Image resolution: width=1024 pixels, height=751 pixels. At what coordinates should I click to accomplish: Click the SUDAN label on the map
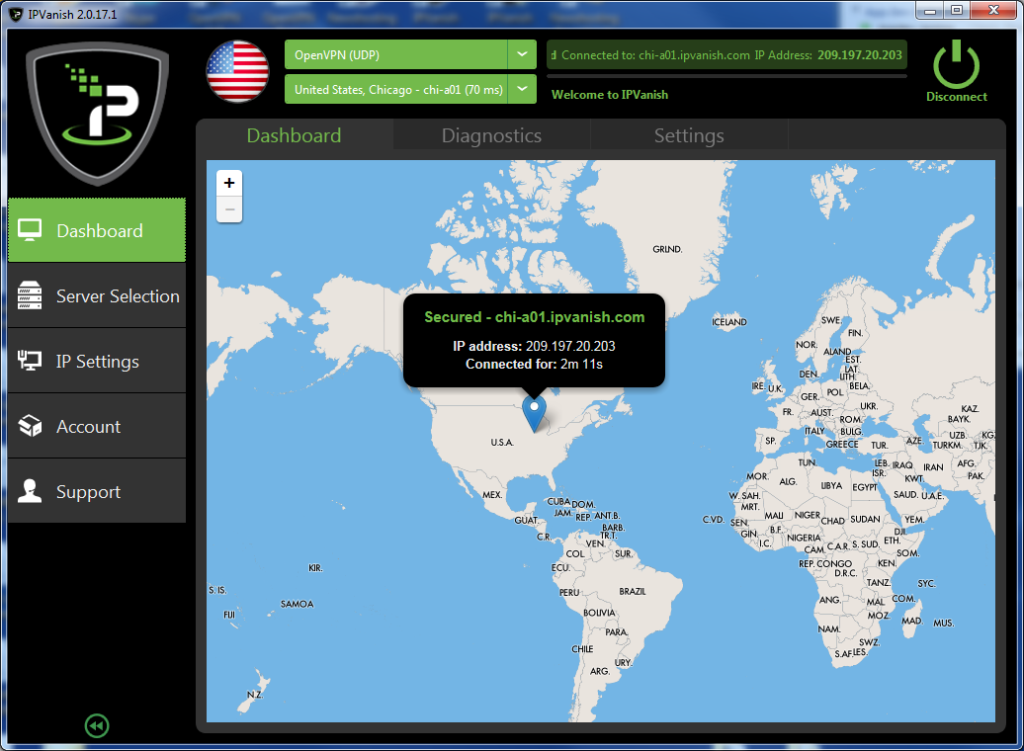[865, 519]
